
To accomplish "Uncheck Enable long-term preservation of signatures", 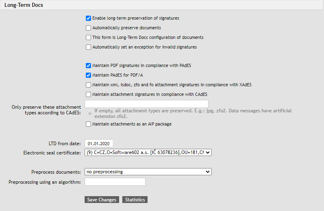I will [x=88, y=18].
